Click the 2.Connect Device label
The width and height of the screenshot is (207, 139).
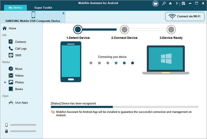click(124, 38)
